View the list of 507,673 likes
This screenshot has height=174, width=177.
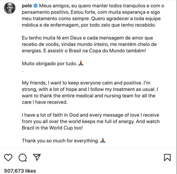tap(20, 171)
